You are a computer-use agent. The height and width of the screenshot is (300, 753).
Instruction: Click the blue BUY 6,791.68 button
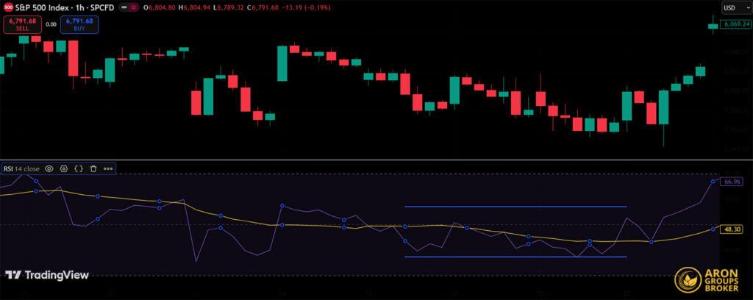(x=79, y=24)
